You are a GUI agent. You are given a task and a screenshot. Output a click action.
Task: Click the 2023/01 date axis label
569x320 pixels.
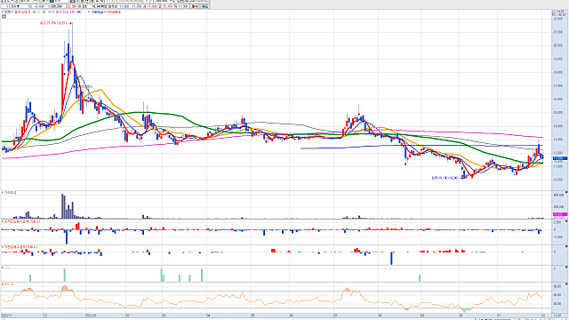91,316
